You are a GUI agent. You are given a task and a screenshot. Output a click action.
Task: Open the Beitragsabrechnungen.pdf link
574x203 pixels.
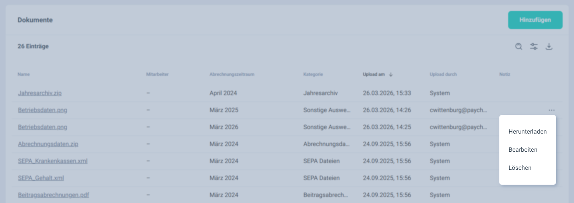[53, 195]
